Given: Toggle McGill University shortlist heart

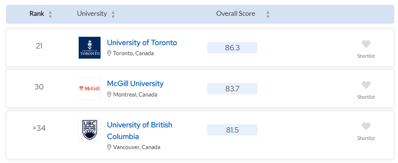Looking at the screenshot, I should point(366,85).
